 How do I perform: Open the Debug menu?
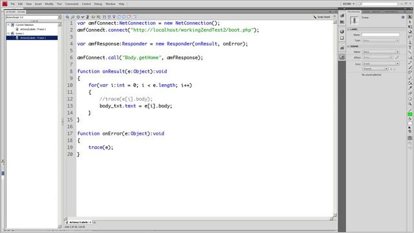tap(98, 4)
